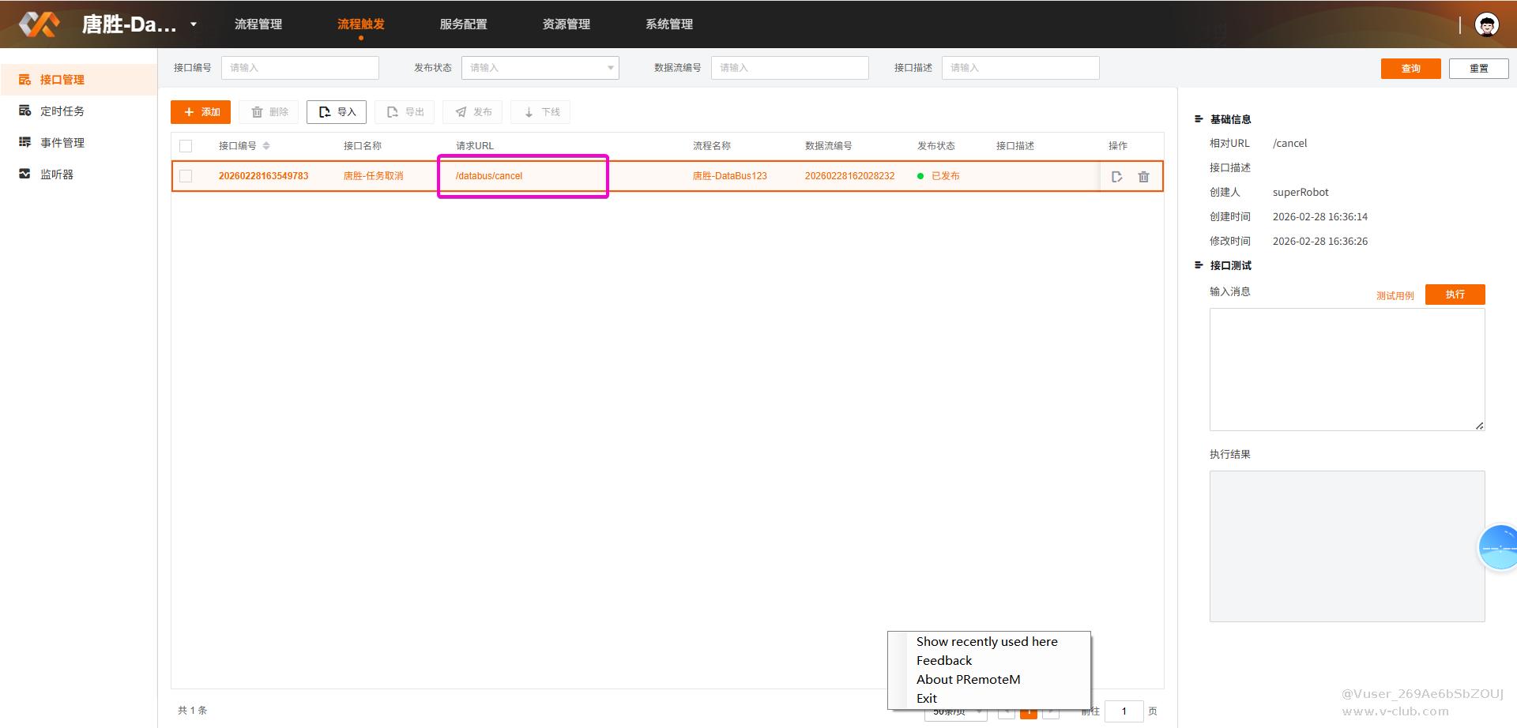Click the user avatar icon

point(1487,24)
